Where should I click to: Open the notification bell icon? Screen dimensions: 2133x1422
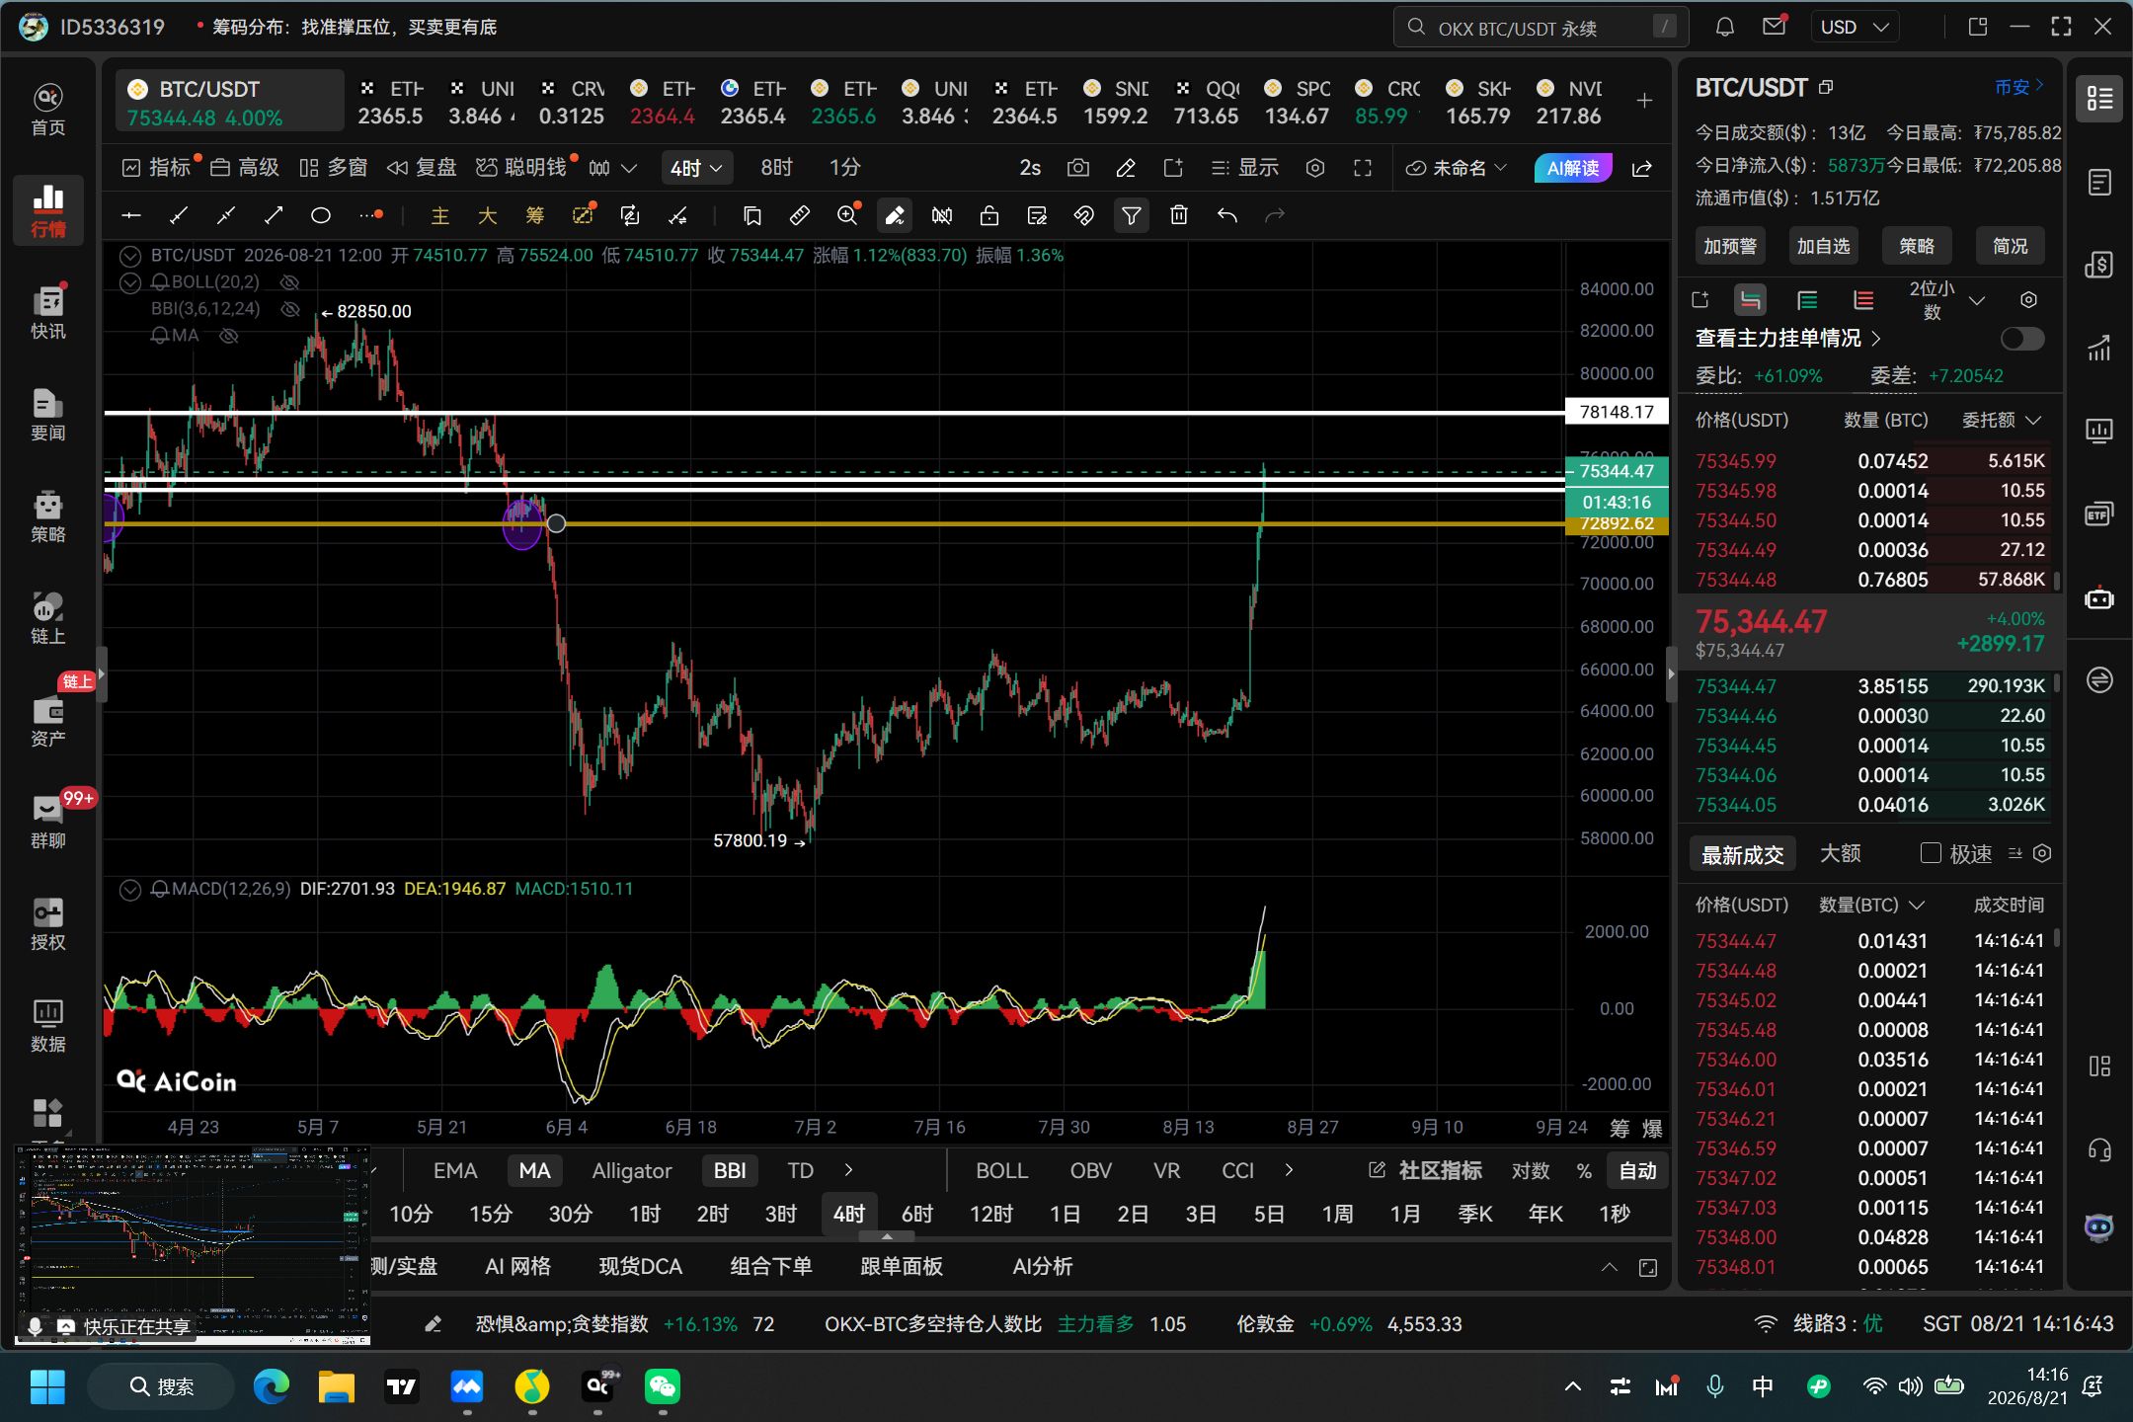tap(1724, 28)
